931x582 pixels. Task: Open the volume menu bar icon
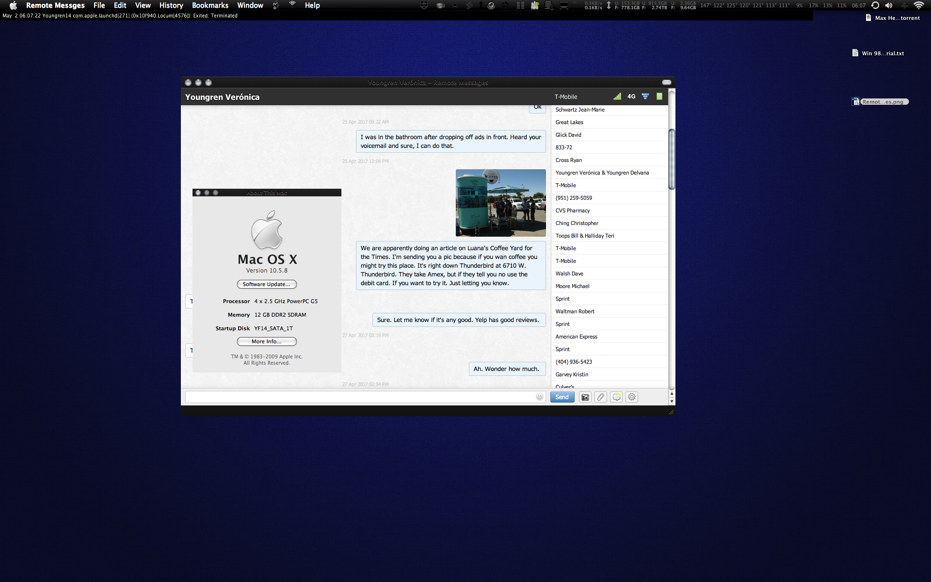point(889,5)
